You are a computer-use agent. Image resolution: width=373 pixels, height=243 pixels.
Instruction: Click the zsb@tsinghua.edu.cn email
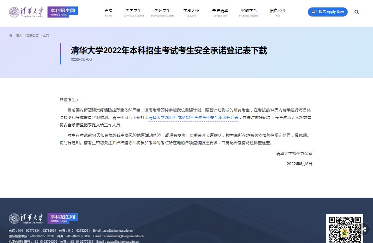(x=118, y=231)
